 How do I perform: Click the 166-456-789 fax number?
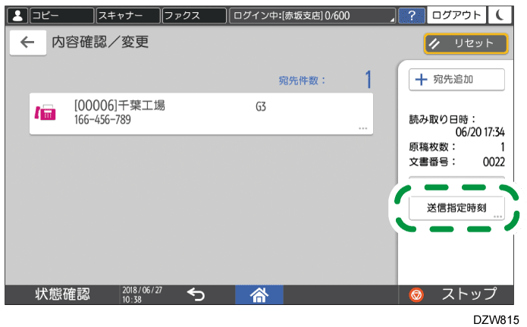pyautogui.click(x=102, y=120)
